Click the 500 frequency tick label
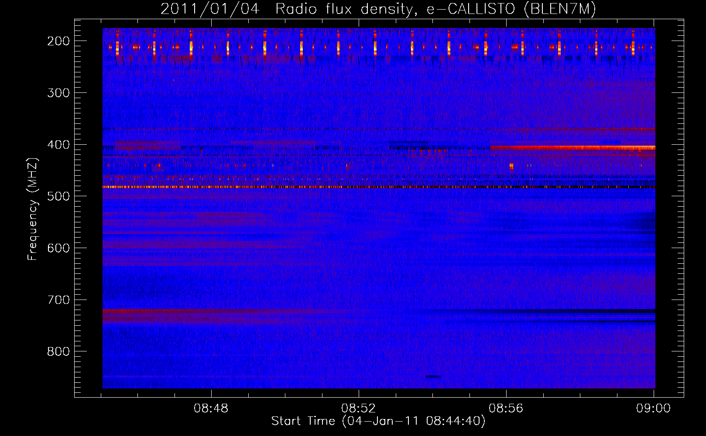This screenshot has width=706, height=436. click(x=58, y=196)
